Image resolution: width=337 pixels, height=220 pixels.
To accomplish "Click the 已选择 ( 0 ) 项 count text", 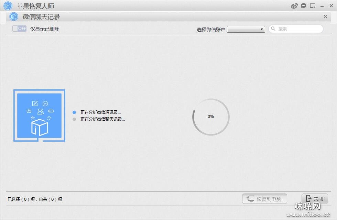I will click(21, 199).
